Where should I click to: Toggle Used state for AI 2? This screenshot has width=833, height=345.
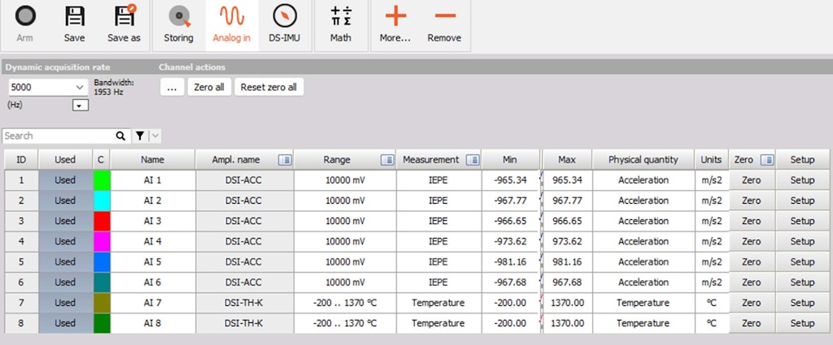65,201
